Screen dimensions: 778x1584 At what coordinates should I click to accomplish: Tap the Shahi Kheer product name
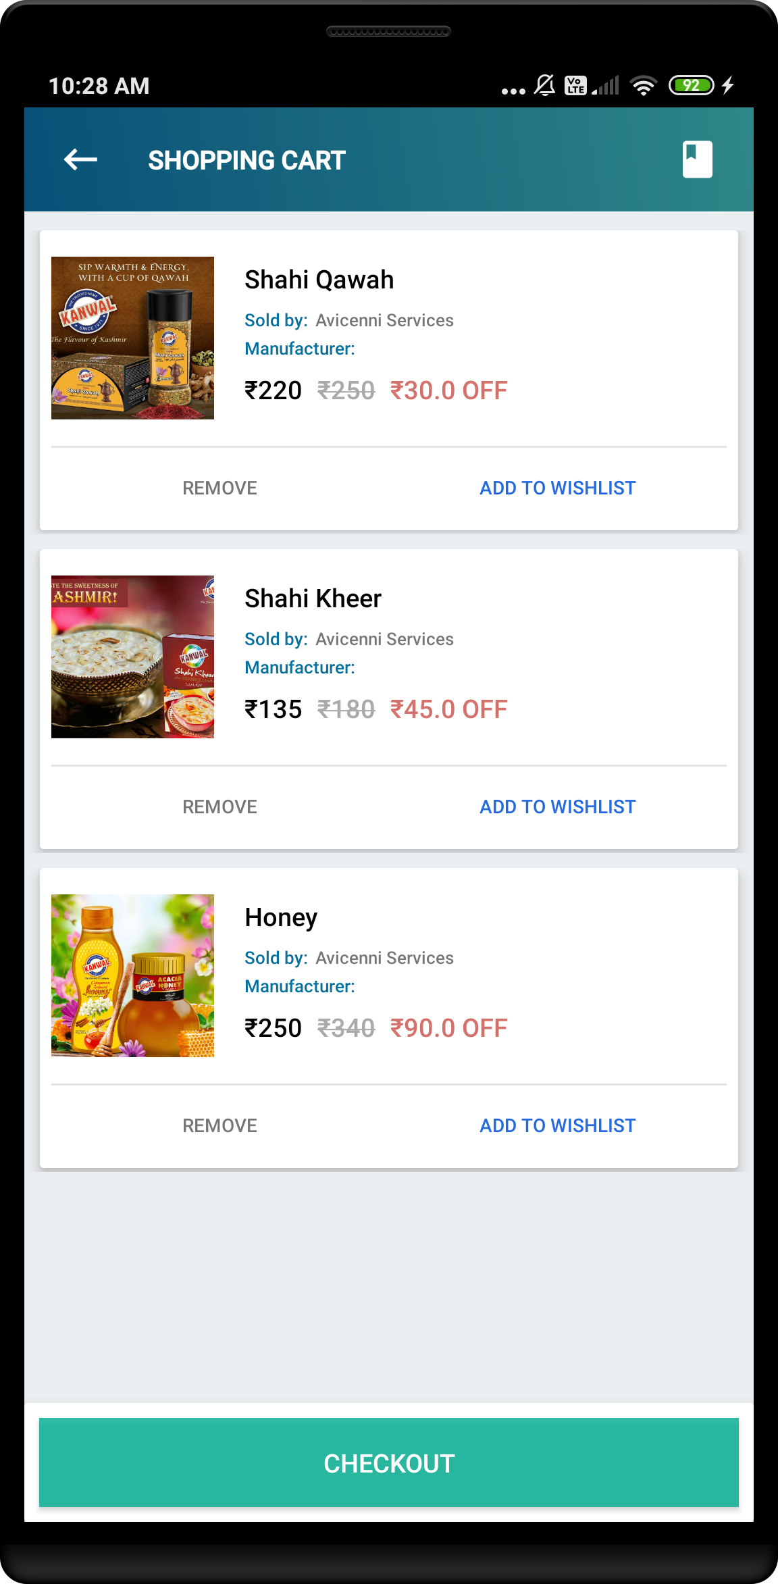[313, 598]
